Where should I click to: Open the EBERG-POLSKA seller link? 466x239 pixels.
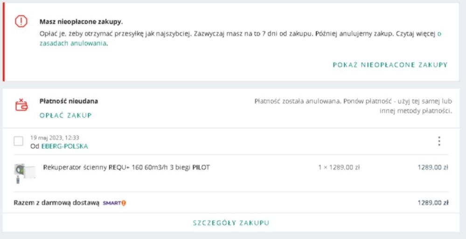(x=64, y=146)
